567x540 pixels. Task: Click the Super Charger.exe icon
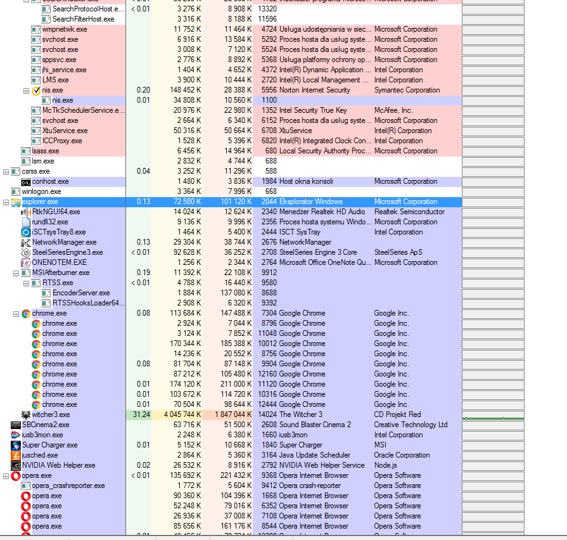[x=16, y=445]
